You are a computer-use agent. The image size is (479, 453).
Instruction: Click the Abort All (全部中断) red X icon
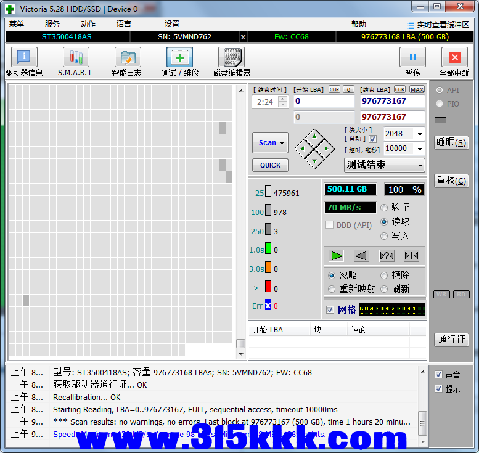[454, 57]
